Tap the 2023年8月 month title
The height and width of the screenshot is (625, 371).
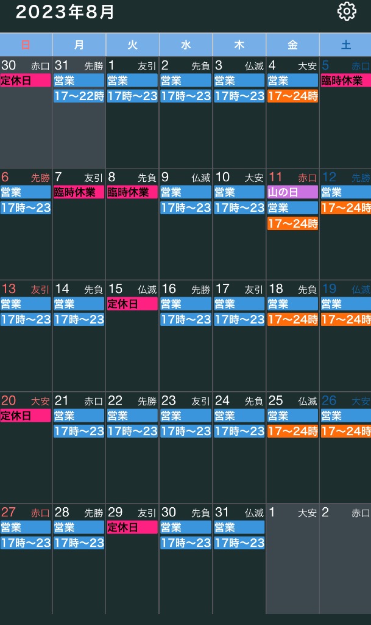click(65, 12)
